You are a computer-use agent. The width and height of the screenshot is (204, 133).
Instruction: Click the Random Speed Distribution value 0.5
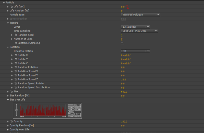tap(123, 88)
